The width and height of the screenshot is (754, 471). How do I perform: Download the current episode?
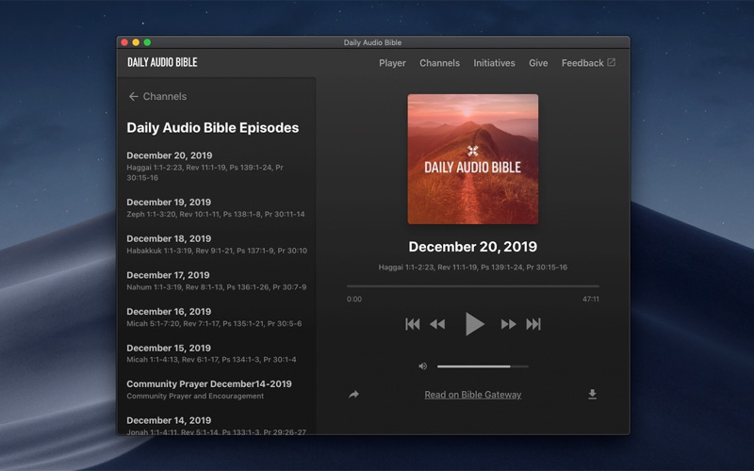tap(593, 395)
